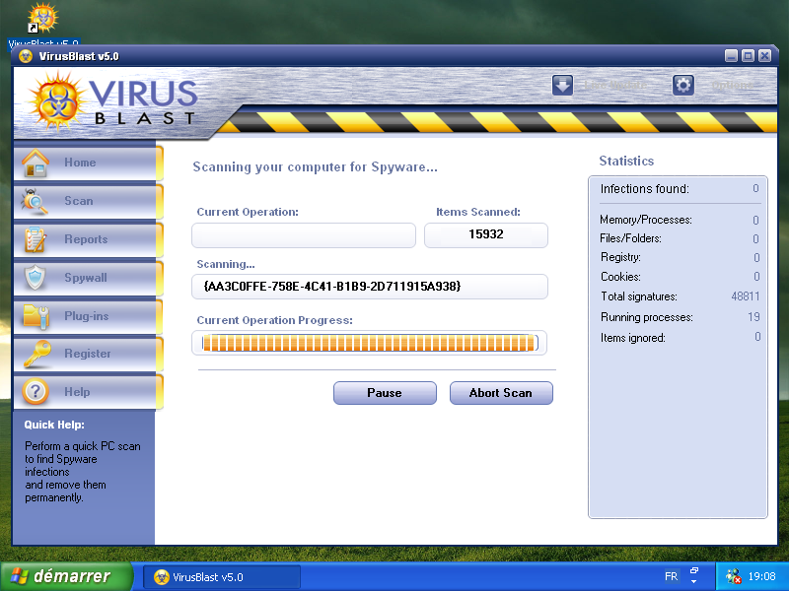Screen dimensions: 789x591
Task: Click the Scan magnifier bug icon
Action: pyautogui.click(x=35, y=202)
